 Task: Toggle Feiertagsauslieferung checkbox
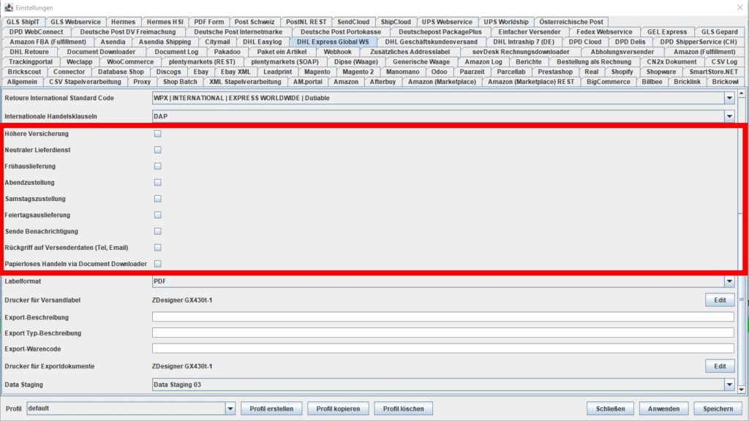[158, 215]
